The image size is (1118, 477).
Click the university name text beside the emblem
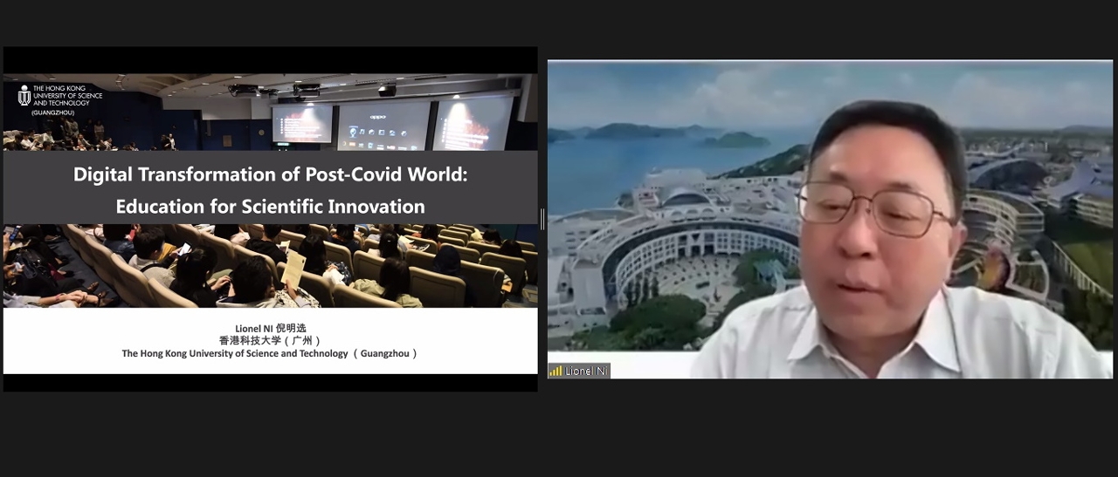coord(67,96)
